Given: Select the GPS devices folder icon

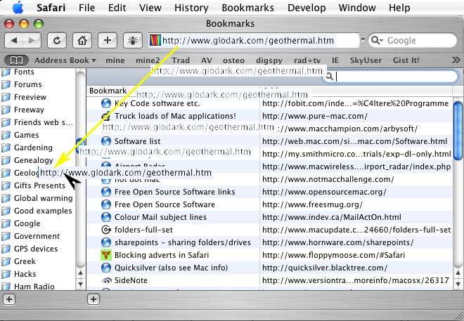Looking at the screenshot, I should pyautogui.click(x=6, y=249).
